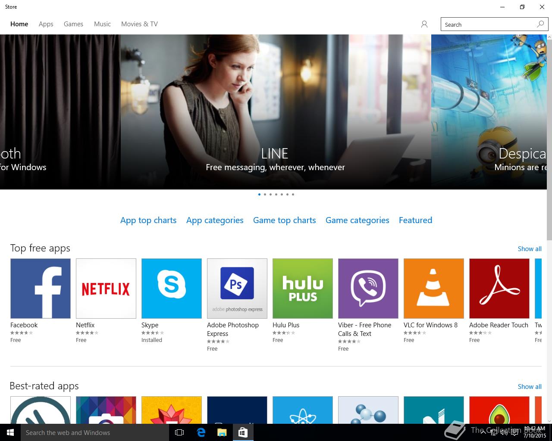This screenshot has width=552, height=441.
Task: Click the Store taskbar icon
Action: click(x=243, y=432)
